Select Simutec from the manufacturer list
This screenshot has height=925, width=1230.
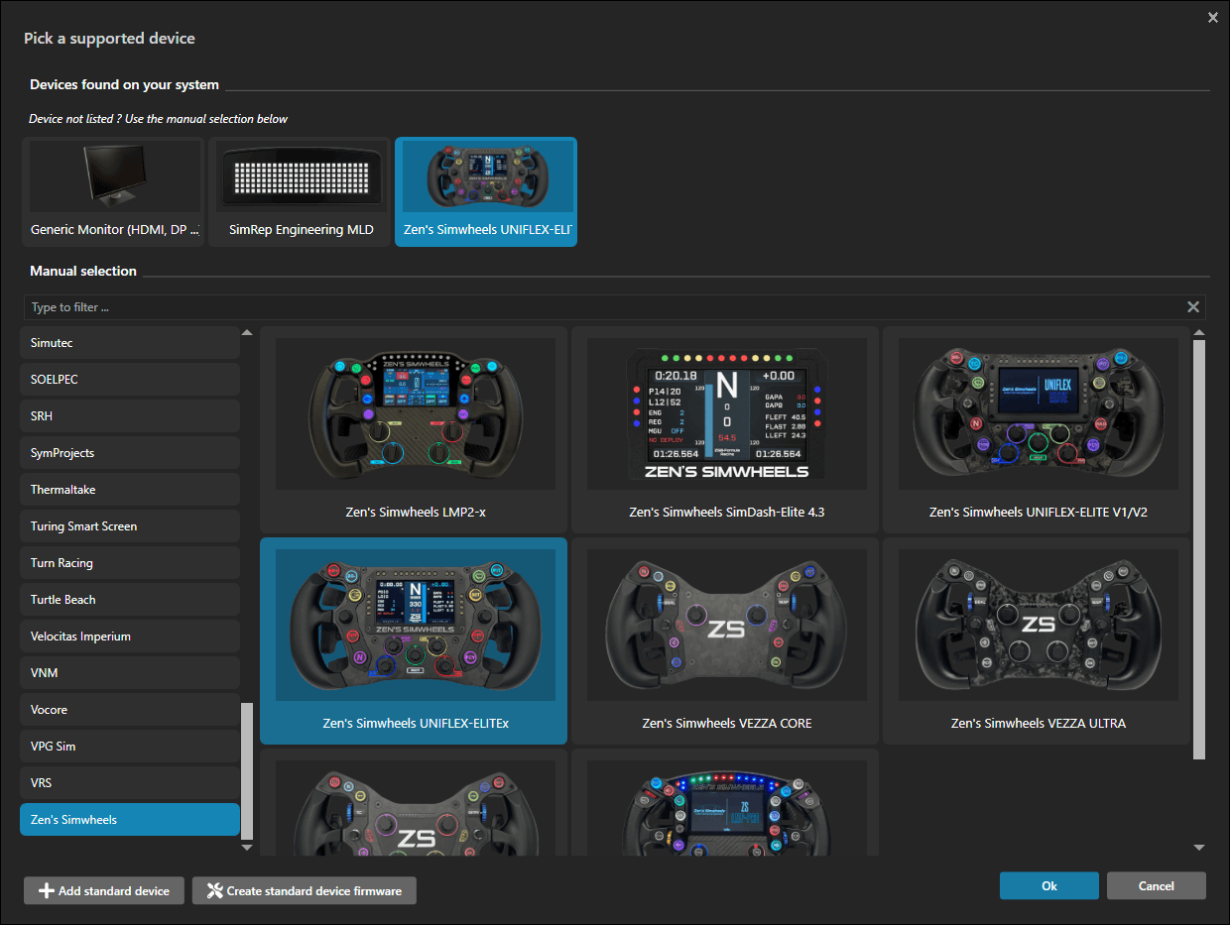[130, 343]
